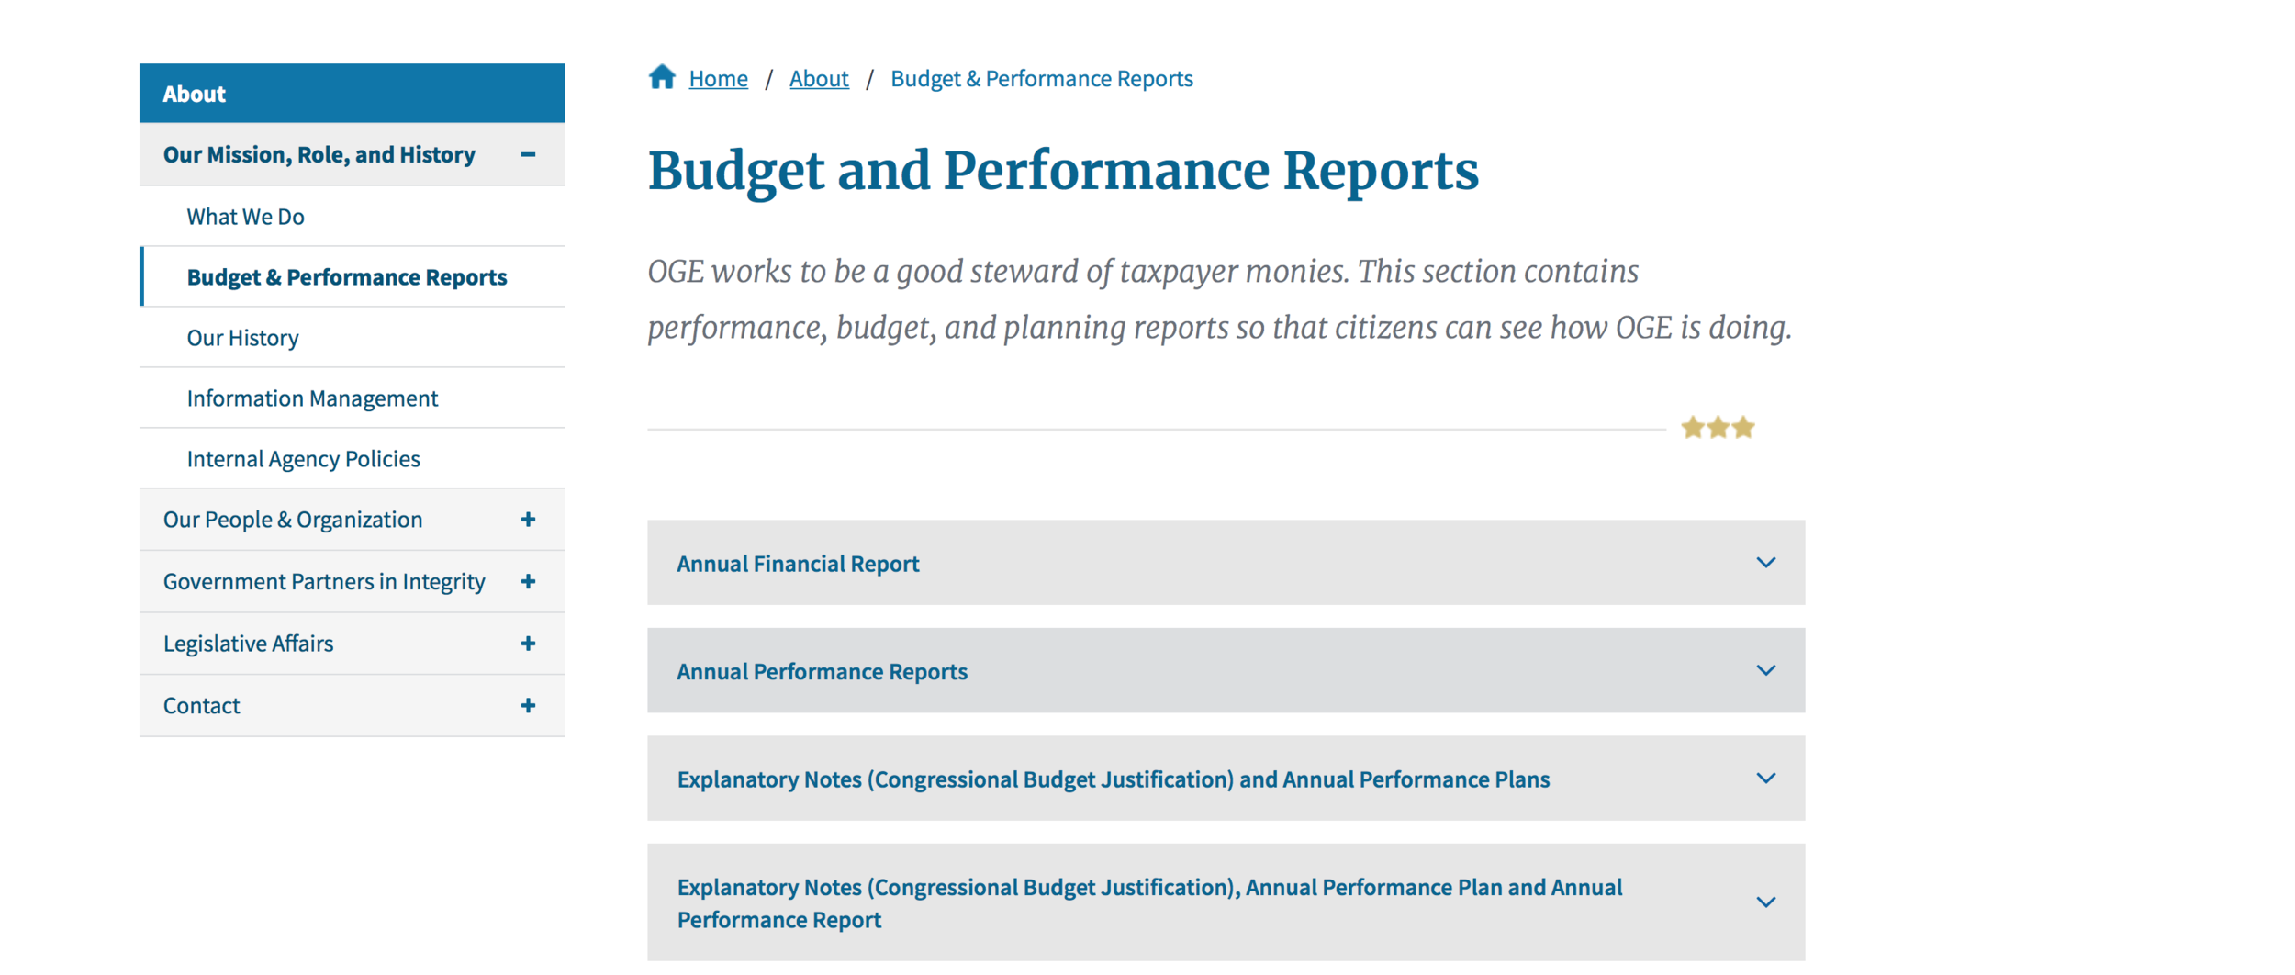Open Legislative Affairs link
This screenshot has width=2295, height=975.
(x=248, y=644)
